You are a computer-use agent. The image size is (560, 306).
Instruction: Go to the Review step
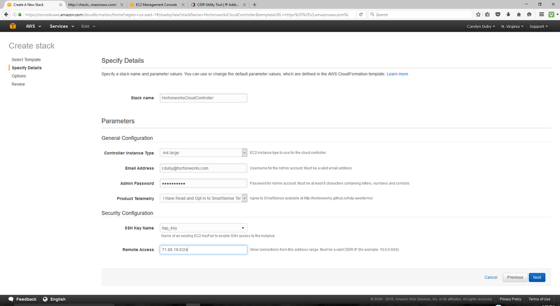click(18, 84)
